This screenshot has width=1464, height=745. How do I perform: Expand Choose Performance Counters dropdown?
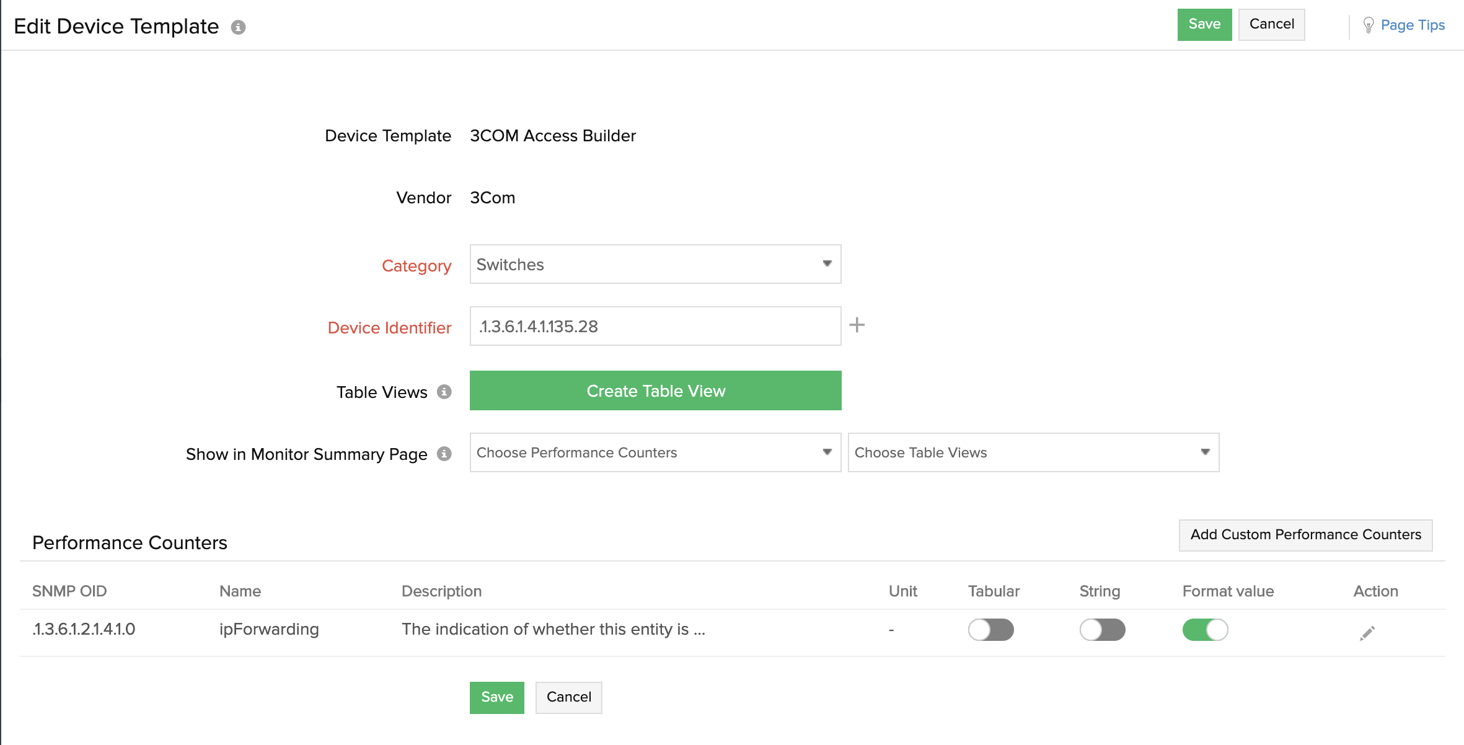pyautogui.click(x=655, y=452)
